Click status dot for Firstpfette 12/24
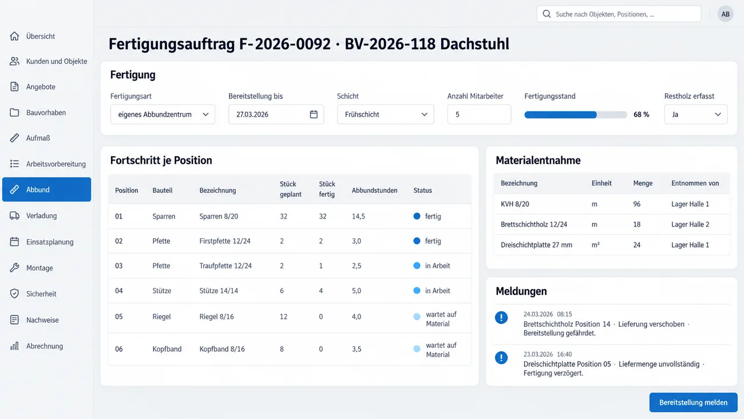Image resolution: width=744 pixels, height=419 pixels. coord(417,241)
